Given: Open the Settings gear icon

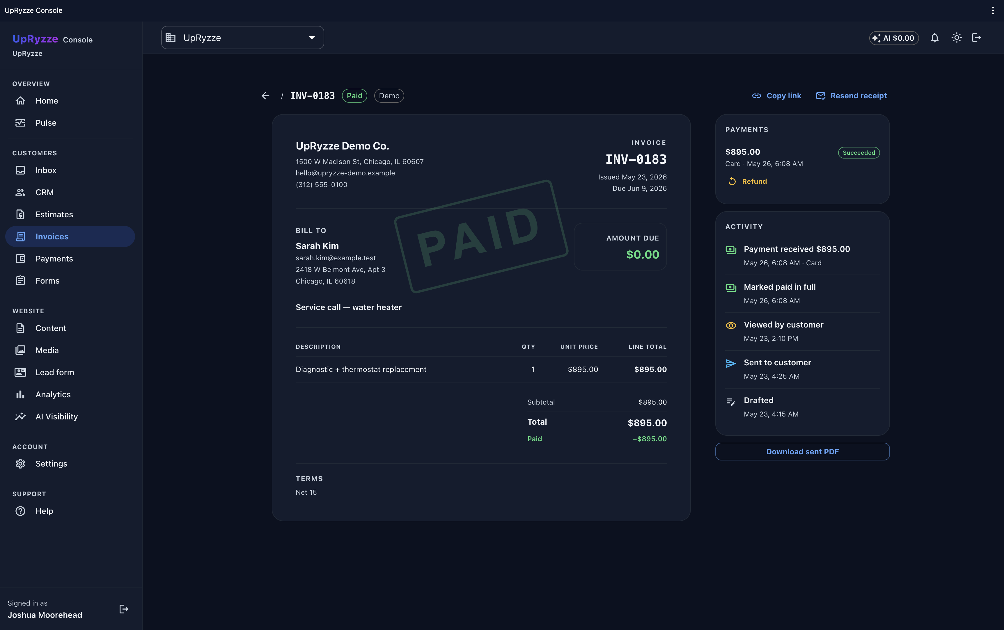Looking at the screenshot, I should (20, 463).
